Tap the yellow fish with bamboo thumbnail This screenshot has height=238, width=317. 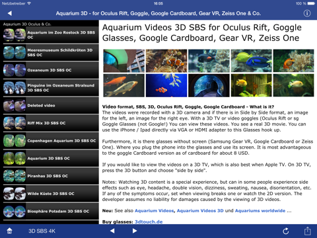click(x=252, y=85)
